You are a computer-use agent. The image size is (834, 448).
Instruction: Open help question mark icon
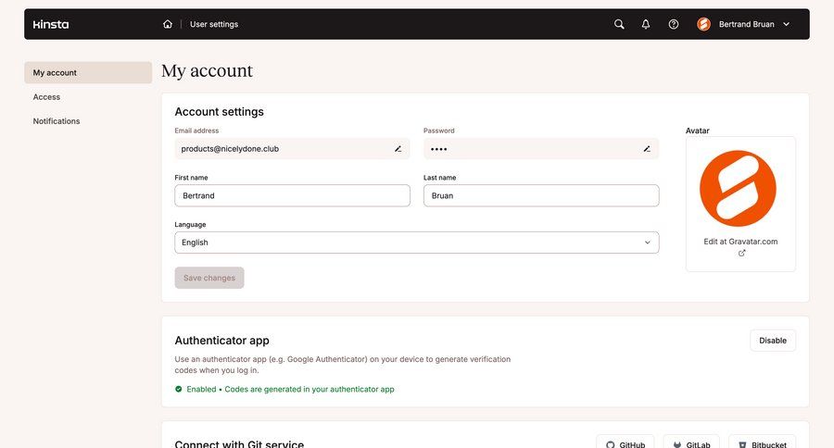click(x=674, y=24)
